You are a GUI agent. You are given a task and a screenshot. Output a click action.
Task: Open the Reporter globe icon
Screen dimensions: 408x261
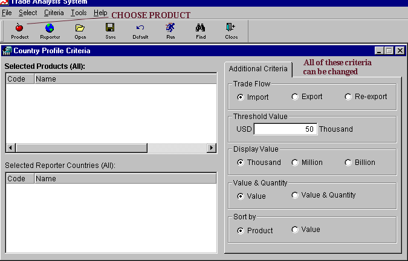coord(50,28)
